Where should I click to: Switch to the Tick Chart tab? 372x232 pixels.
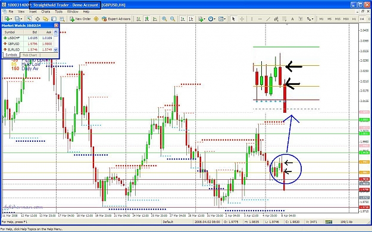coord(30,55)
